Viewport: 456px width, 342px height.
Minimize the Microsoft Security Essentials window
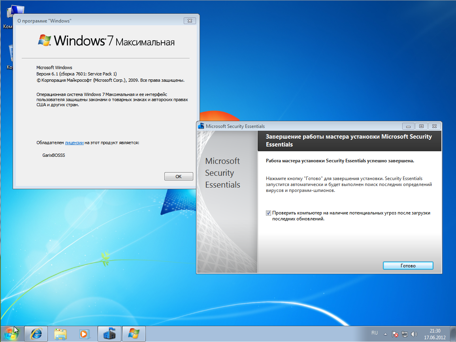pyautogui.click(x=408, y=126)
